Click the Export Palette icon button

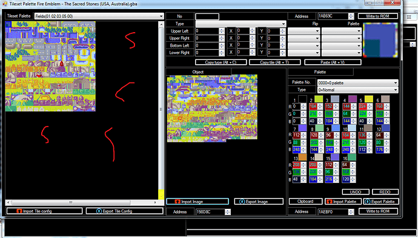[x=368, y=202]
